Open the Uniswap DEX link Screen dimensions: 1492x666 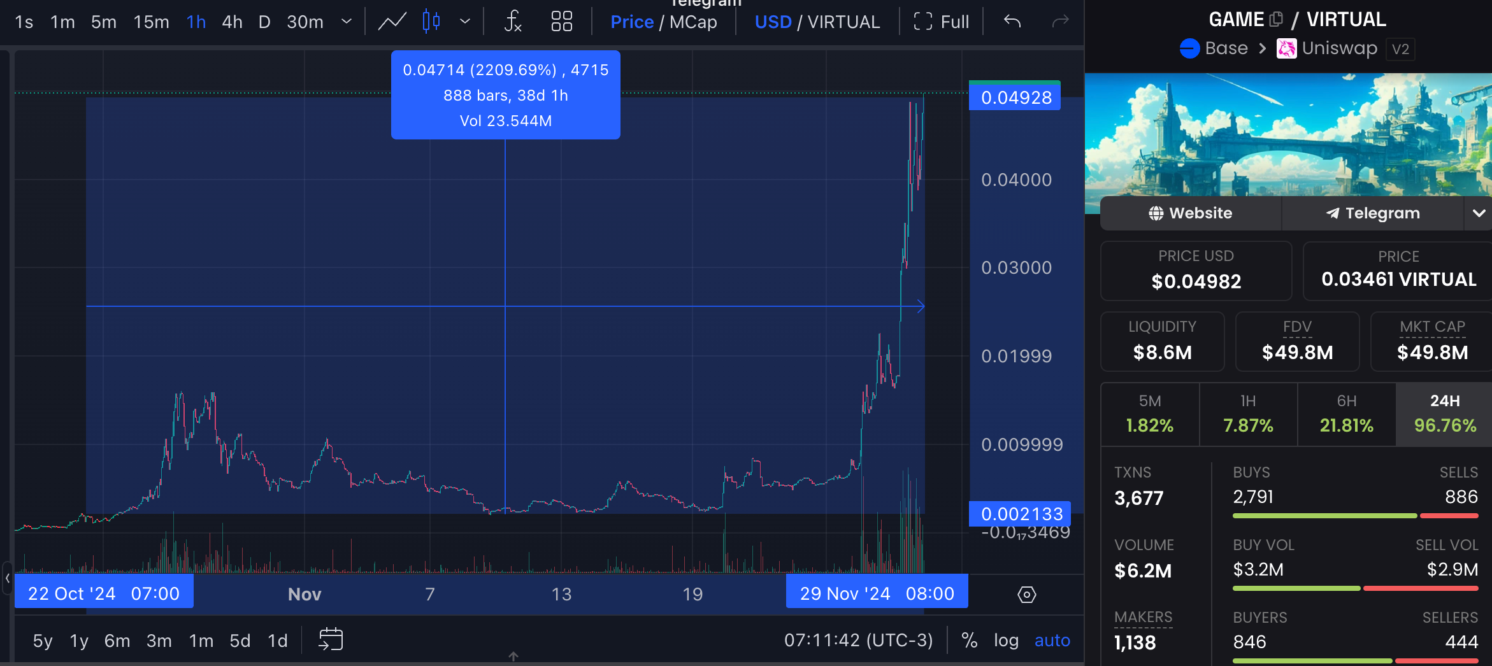point(1327,48)
